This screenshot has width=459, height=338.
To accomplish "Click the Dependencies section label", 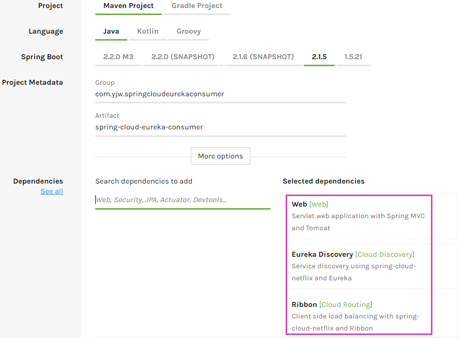I will pyautogui.click(x=38, y=182).
